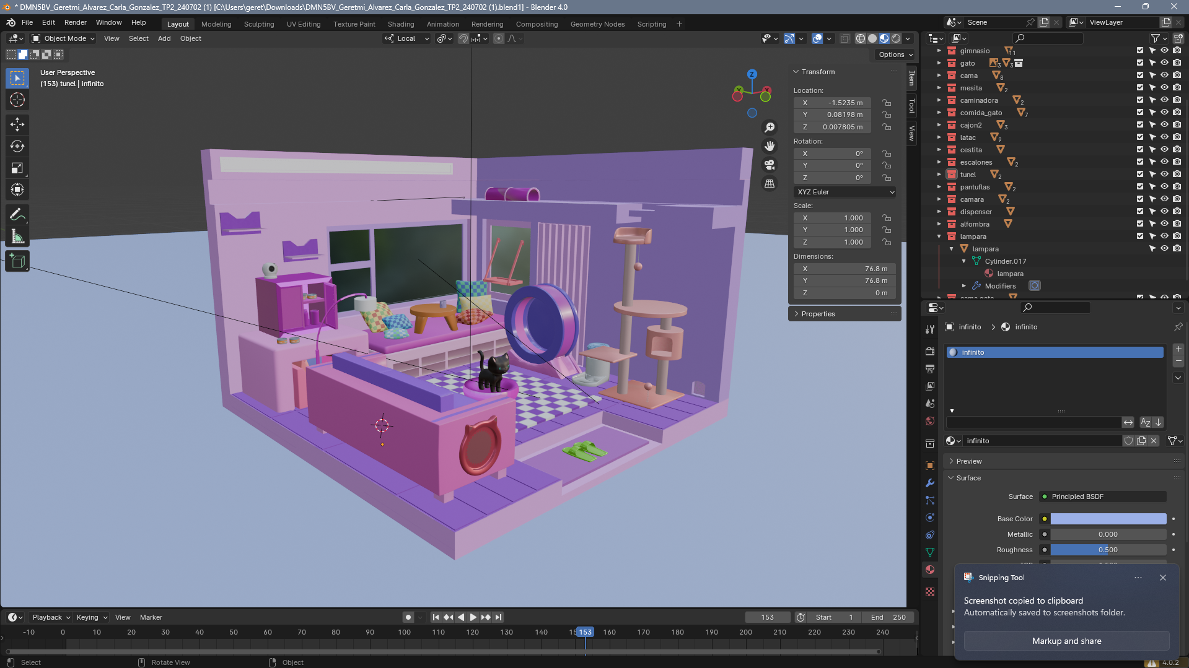Image resolution: width=1189 pixels, height=668 pixels.
Task: Add a new material slot
Action: coord(1178,349)
